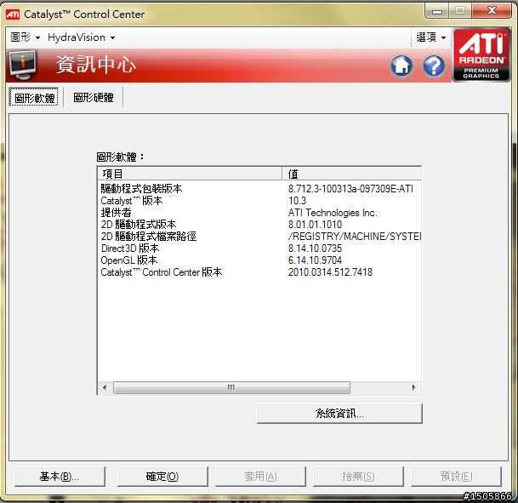This screenshot has height=503, width=518.
Task: Open the 選項 options dropdown
Action: (x=430, y=37)
